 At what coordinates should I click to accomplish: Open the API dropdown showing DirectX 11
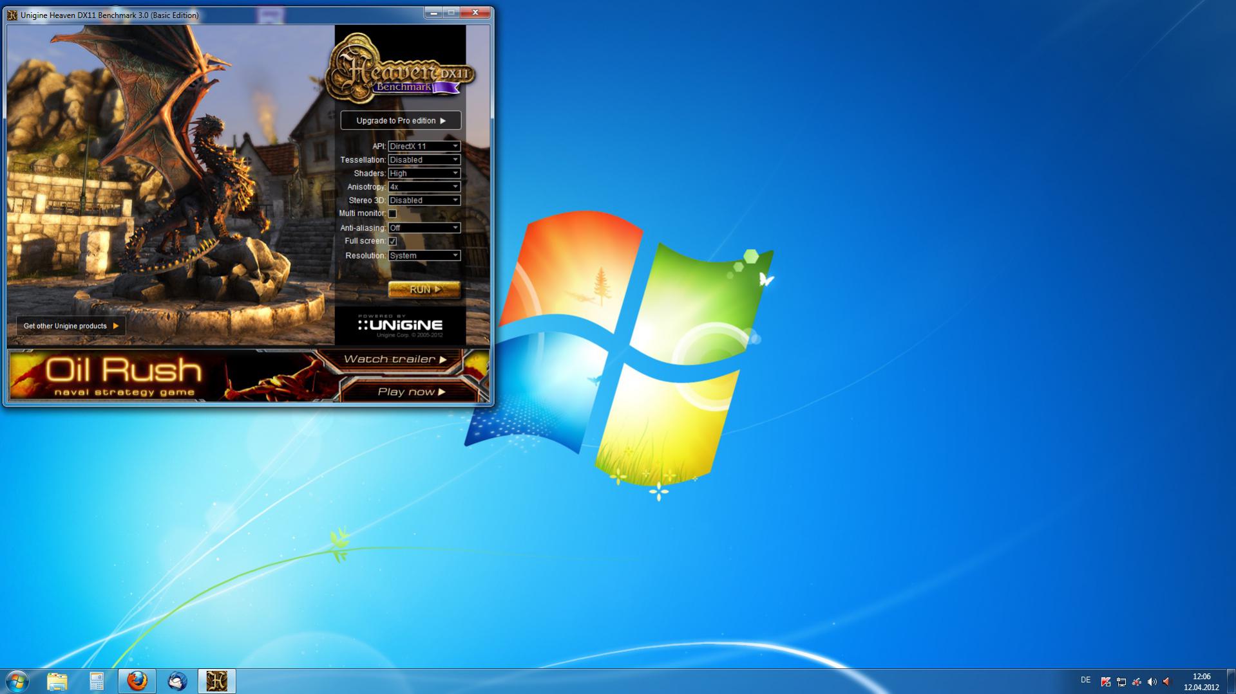pos(424,146)
